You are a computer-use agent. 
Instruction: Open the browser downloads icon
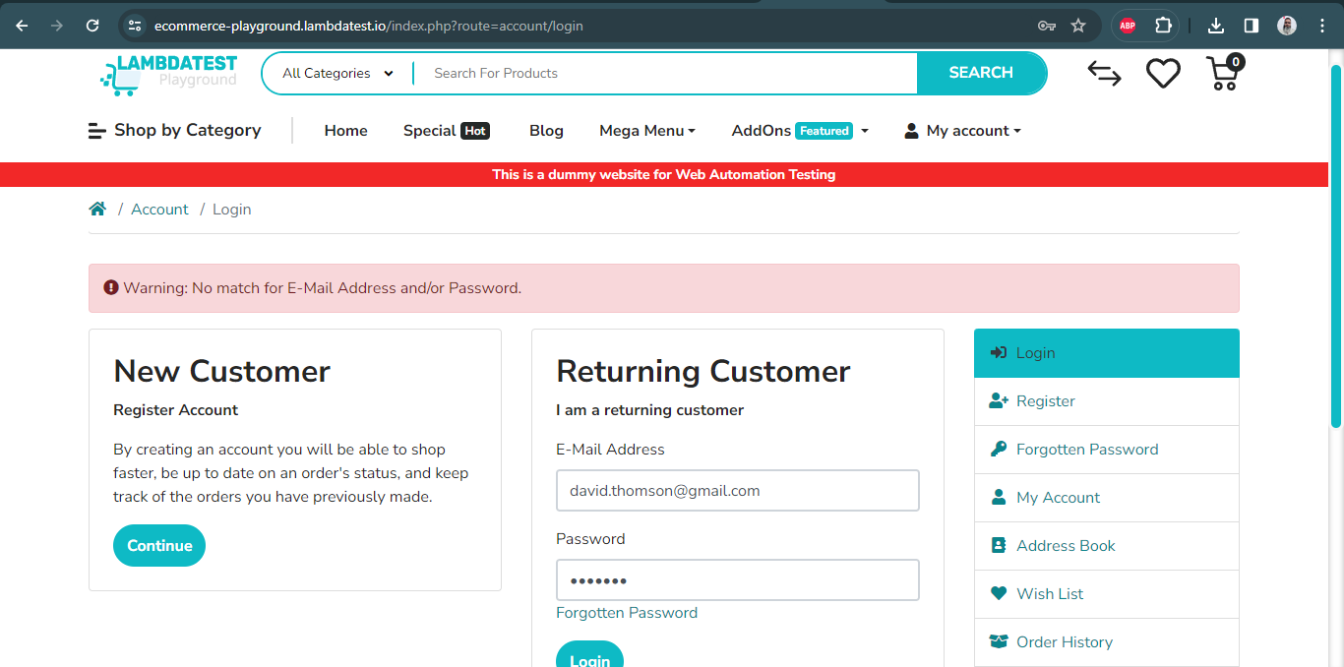click(1216, 26)
